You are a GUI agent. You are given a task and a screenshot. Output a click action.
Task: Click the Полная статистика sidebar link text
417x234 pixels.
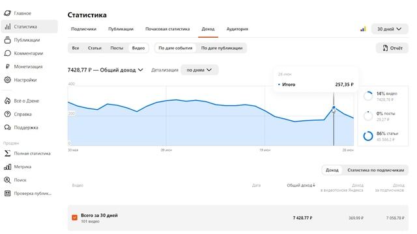(32, 153)
